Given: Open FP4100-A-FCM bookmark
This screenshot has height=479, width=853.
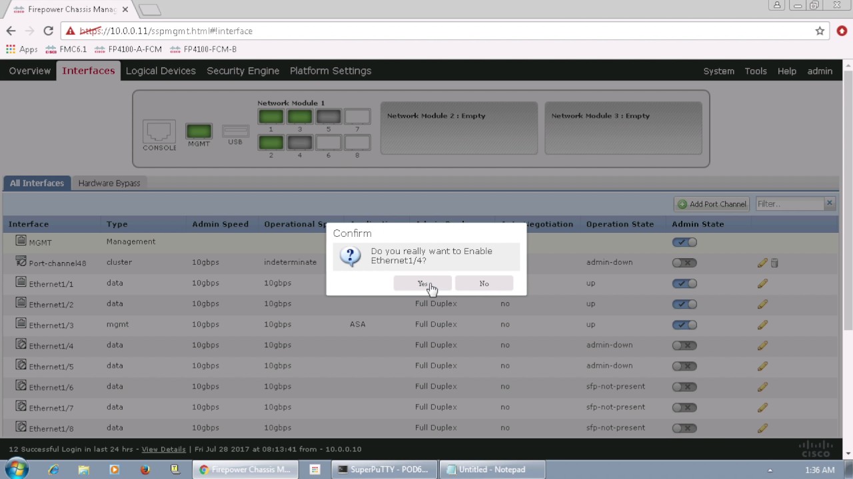Looking at the screenshot, I should (128, 49).
